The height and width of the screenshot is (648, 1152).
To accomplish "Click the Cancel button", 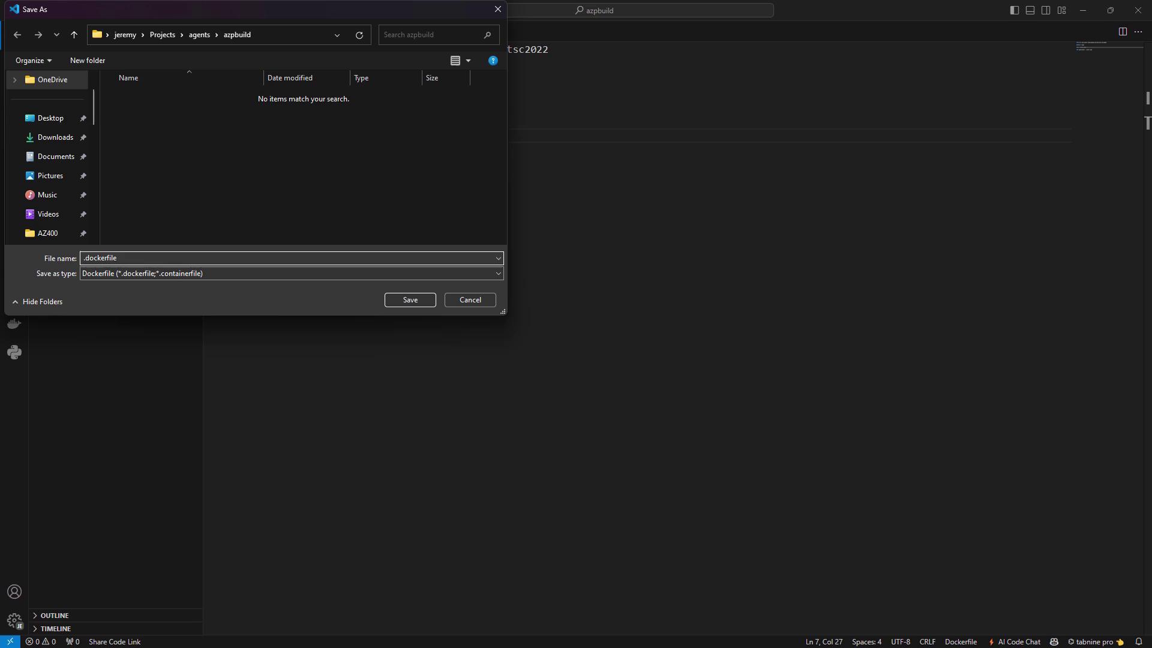I will [x=470, y=300].
